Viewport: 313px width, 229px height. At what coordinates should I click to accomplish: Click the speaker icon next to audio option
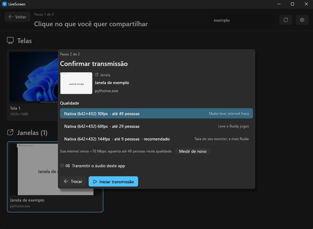68,165
